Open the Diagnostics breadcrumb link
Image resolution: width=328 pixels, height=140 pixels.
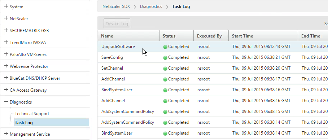pyautogui.click(x=151, y=6)
